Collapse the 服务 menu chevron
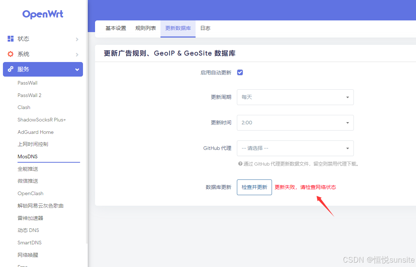 pyautogui.click(x=77, y=70)
